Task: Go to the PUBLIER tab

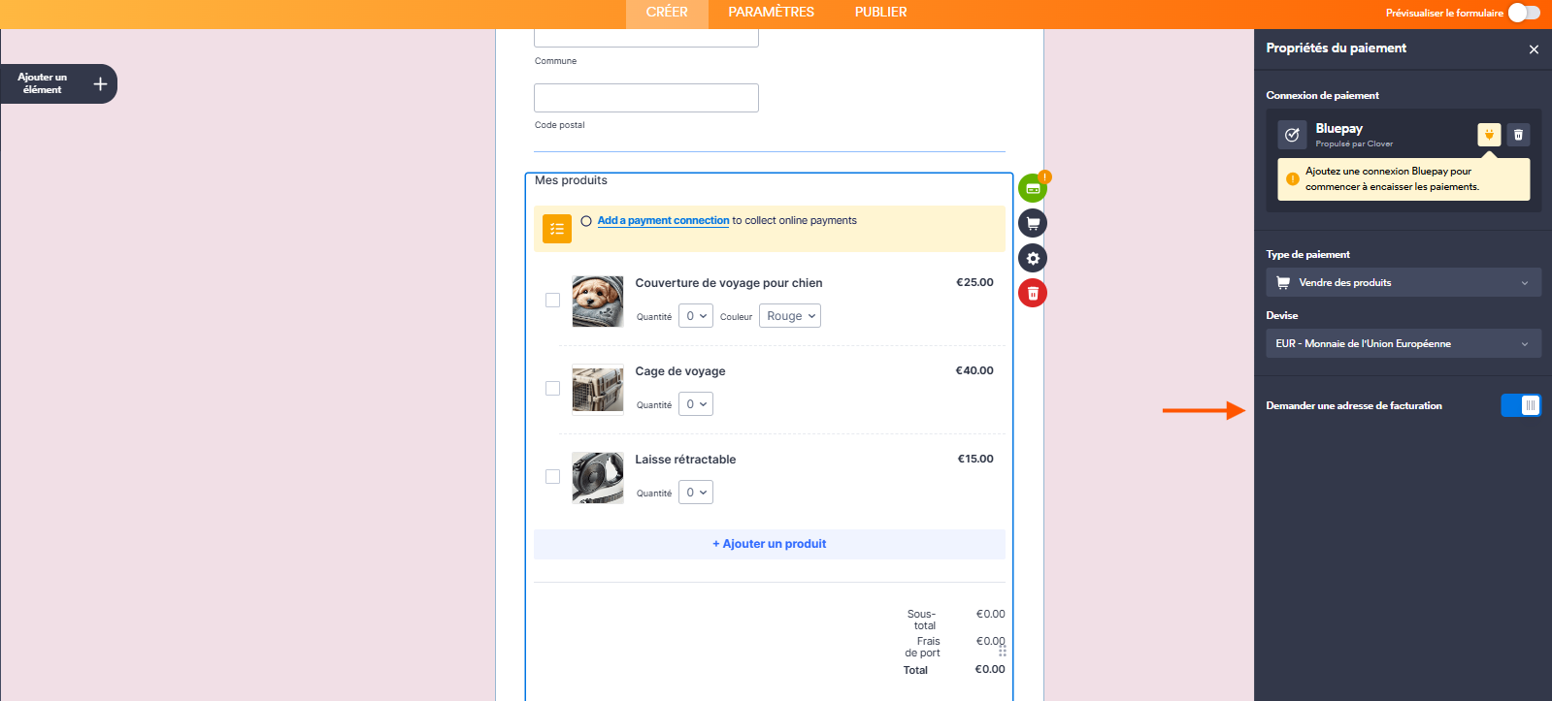Action: coord(880,13)
